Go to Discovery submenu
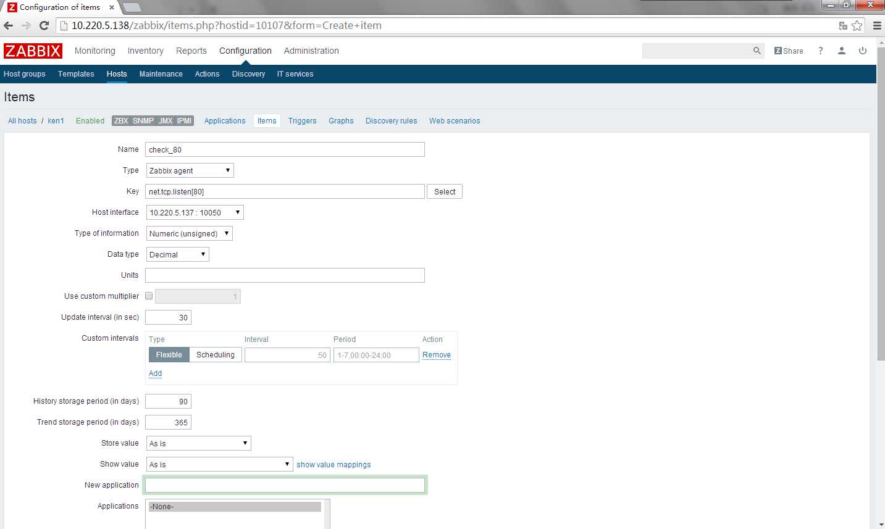 click(248, 73)
